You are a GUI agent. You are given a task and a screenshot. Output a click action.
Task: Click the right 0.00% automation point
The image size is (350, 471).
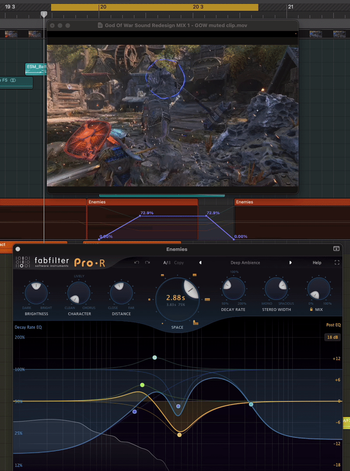[x=234, y=239]
